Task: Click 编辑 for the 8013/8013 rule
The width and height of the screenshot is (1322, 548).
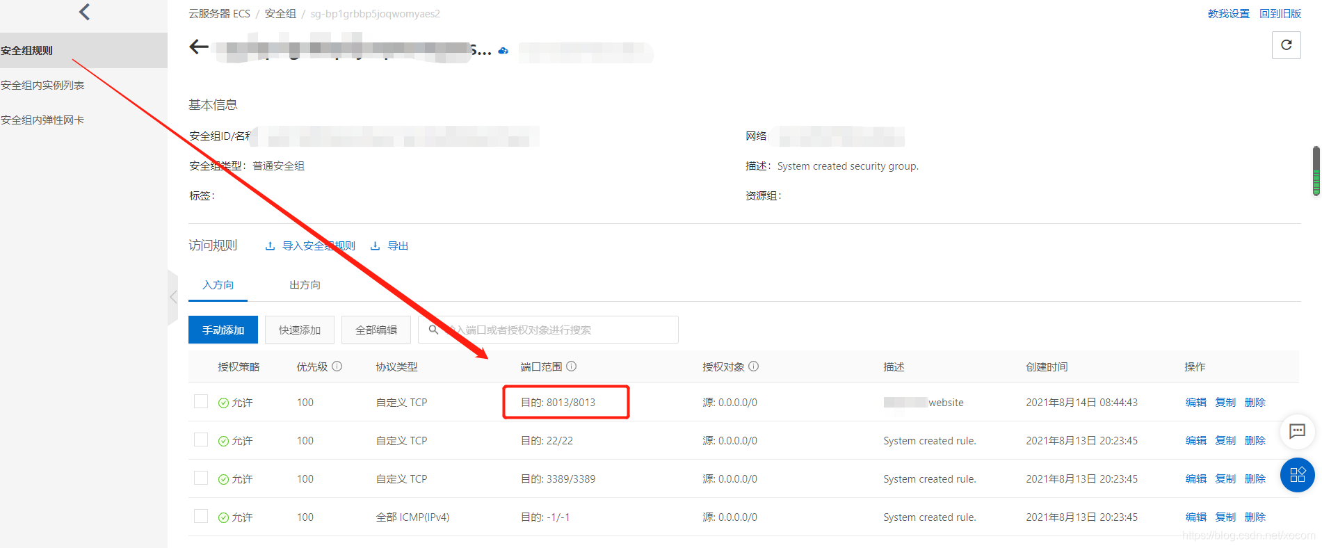Action: [1196, 403]
